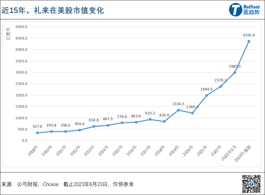Click the 779.6 data label
The width and height of the screenshot is (265, 195).
coord(122,117)
